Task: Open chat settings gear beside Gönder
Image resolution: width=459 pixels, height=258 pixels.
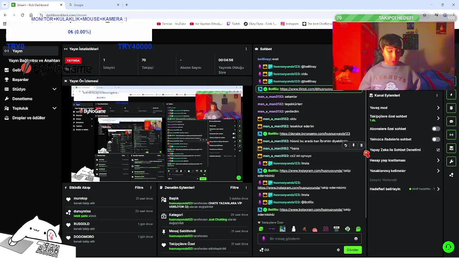Action: pos(338,250)
